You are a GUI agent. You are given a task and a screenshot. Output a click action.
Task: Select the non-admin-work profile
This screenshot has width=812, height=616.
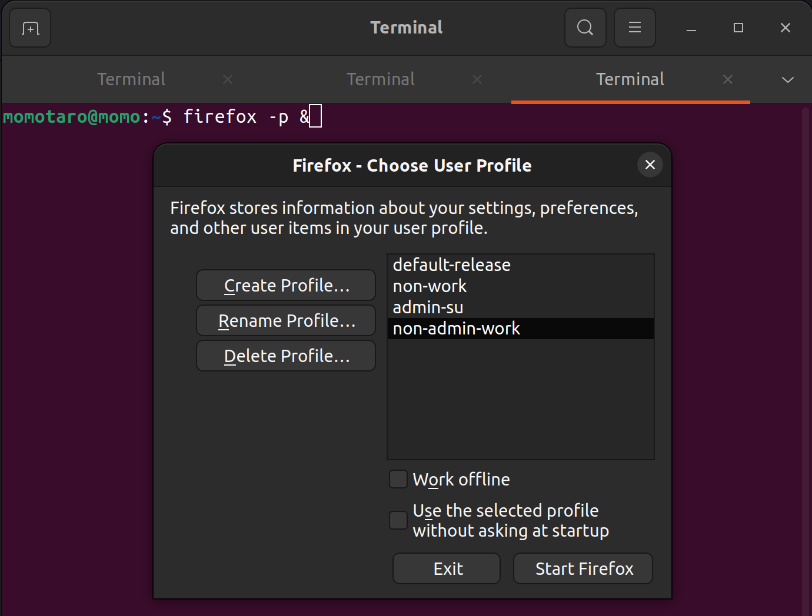(x=520, y=329)
